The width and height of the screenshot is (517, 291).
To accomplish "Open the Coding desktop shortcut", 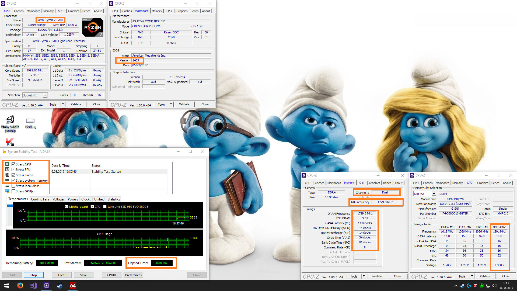I will point(30,123).
